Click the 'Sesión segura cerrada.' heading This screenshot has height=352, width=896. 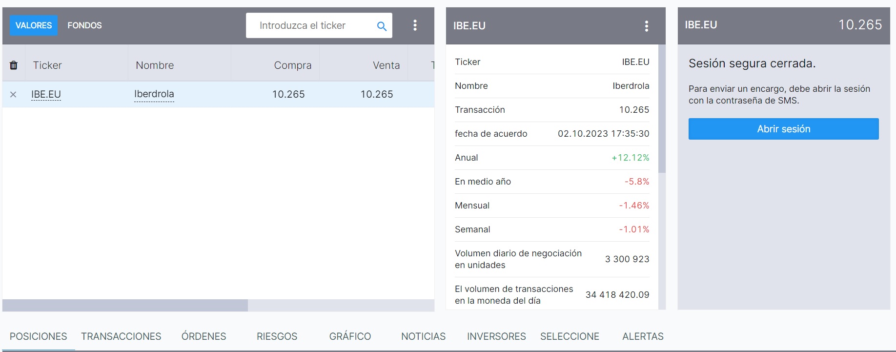click(752, 63)
